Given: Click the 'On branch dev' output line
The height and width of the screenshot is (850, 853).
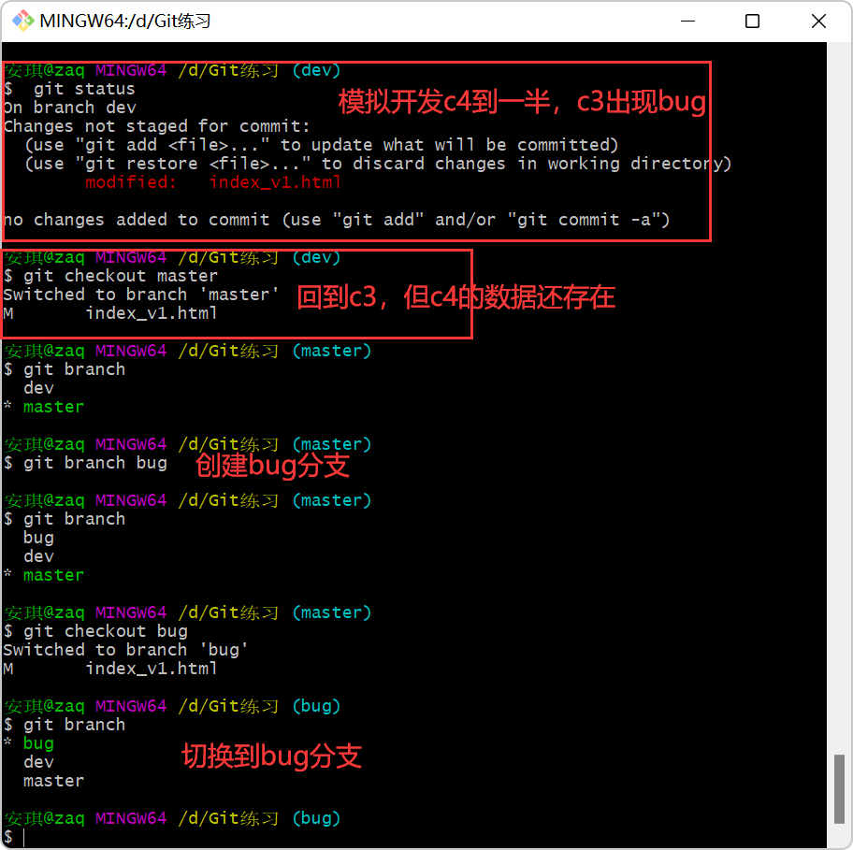Looking at the screenshot, I should pyautogui.click(x=69, y=108).
